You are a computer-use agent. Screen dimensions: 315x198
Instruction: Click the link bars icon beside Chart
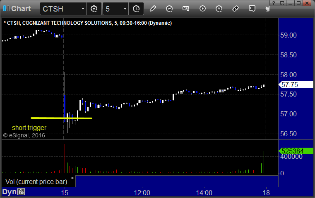(x=6, y=8)
